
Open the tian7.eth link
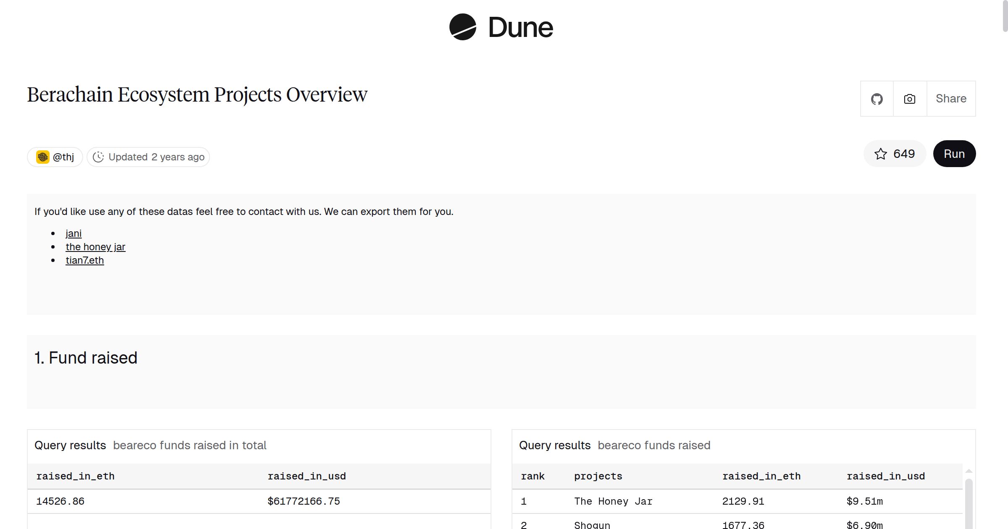84,260
